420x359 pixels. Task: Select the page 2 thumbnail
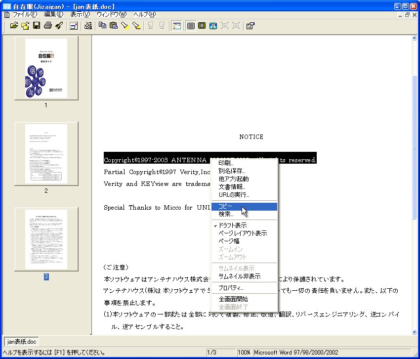[x=46, y=154]
